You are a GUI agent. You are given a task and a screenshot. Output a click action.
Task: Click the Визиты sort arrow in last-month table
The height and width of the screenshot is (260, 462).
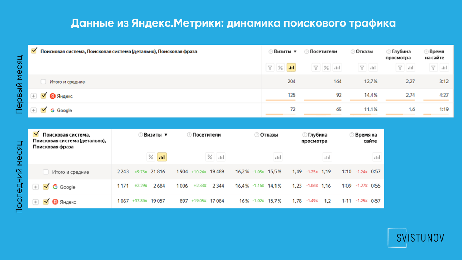166,135
